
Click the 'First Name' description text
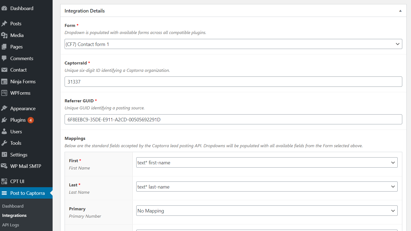click(x=79, y=168)
